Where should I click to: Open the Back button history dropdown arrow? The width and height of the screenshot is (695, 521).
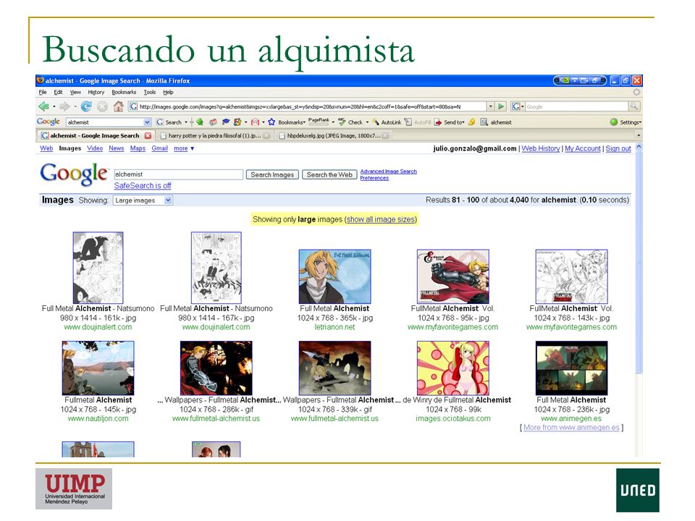[54, 107]
